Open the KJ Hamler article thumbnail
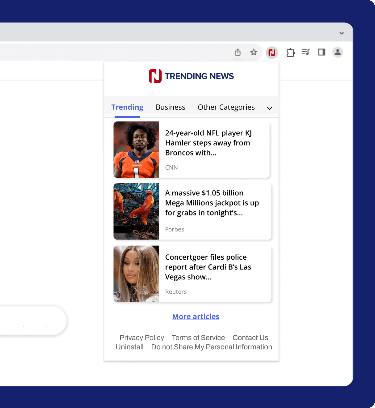 point(136,150)
